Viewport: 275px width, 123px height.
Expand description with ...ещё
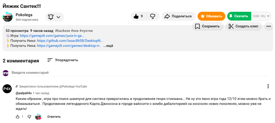pos(108,46)
